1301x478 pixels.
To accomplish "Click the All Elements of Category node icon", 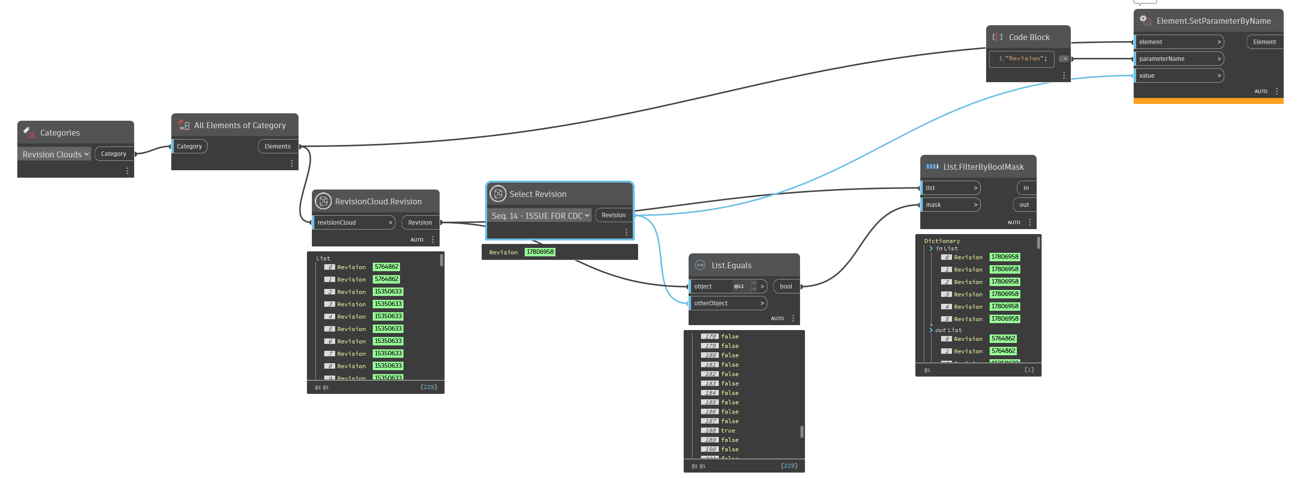I will point(183,125).
